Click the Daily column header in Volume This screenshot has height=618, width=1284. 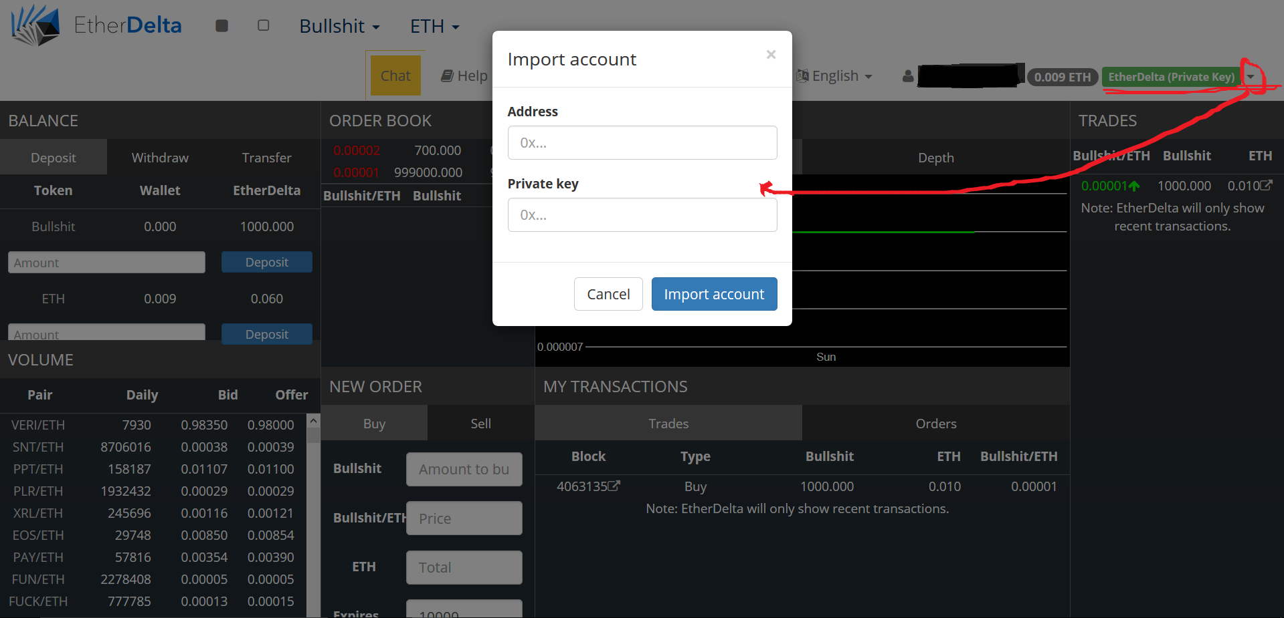(x=142, y=395)
